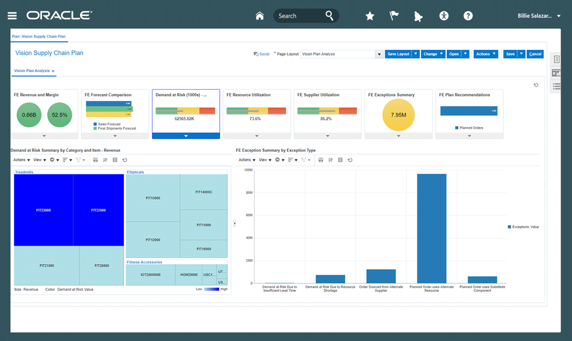Open Actions menu in exception chart toolbar
Screen dimensions: 572x341
point(247,160)
